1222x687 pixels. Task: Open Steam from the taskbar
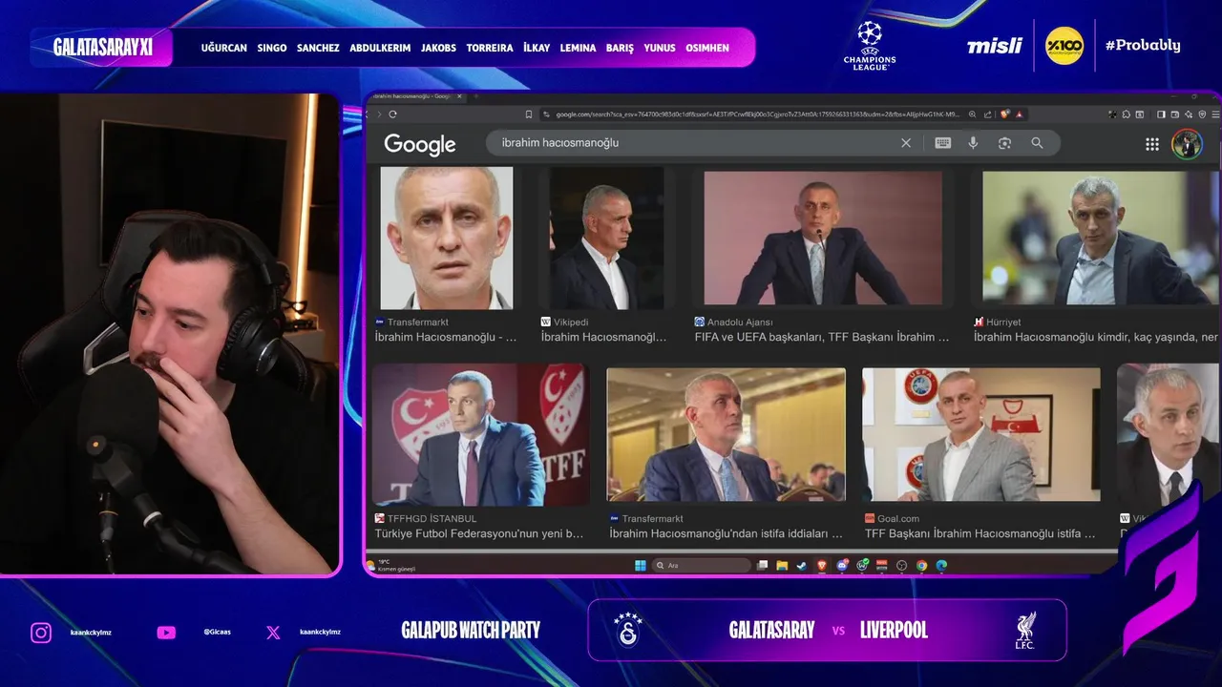point(802,565)
